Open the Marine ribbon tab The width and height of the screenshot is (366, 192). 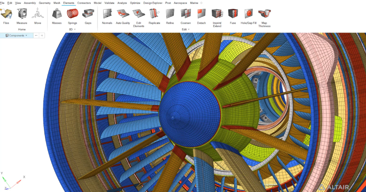pos(194,3)
